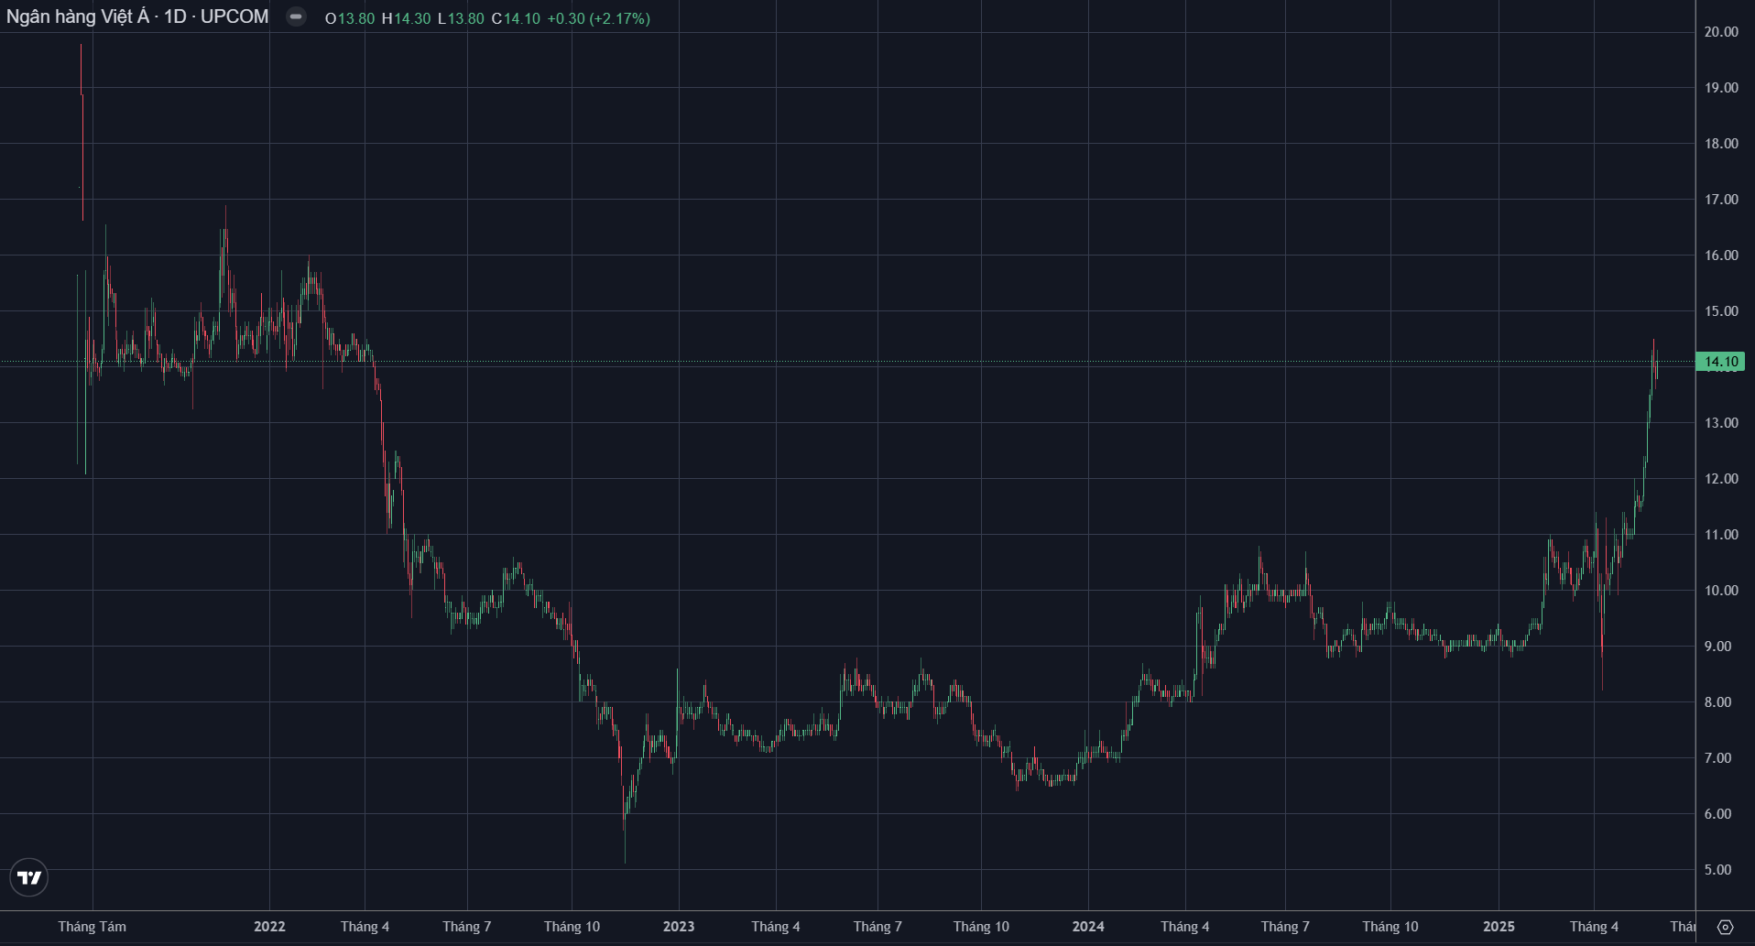Click the 8.00 price axis label
This screenshot has width=1755, height=946.
pos(1718,702)
